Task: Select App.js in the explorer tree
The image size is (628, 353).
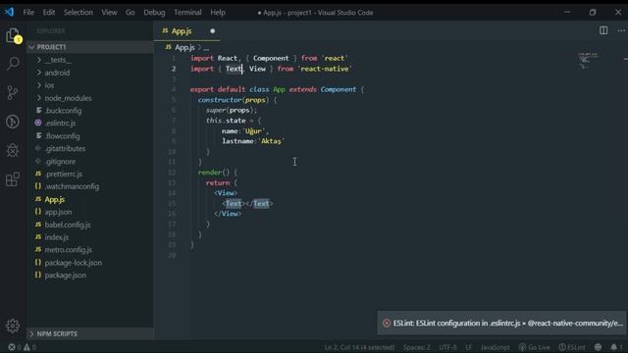Action: tap(55, 199)
